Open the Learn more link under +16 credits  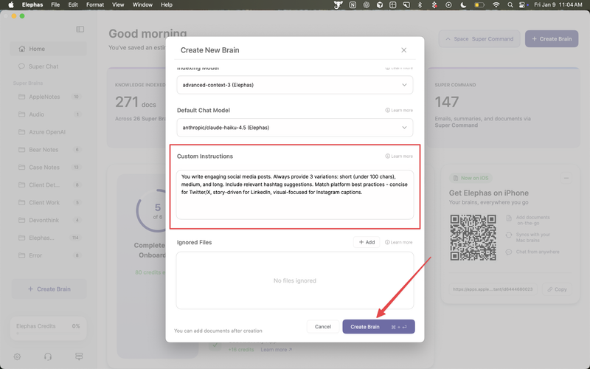pos(276,350)
